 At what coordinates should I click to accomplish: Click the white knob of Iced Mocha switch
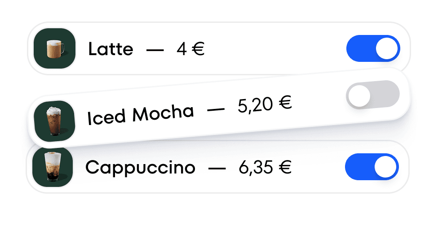(359, 96)
